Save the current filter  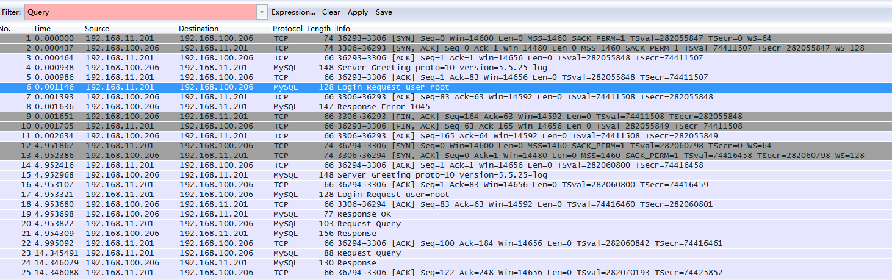click(x=384, y=12)
